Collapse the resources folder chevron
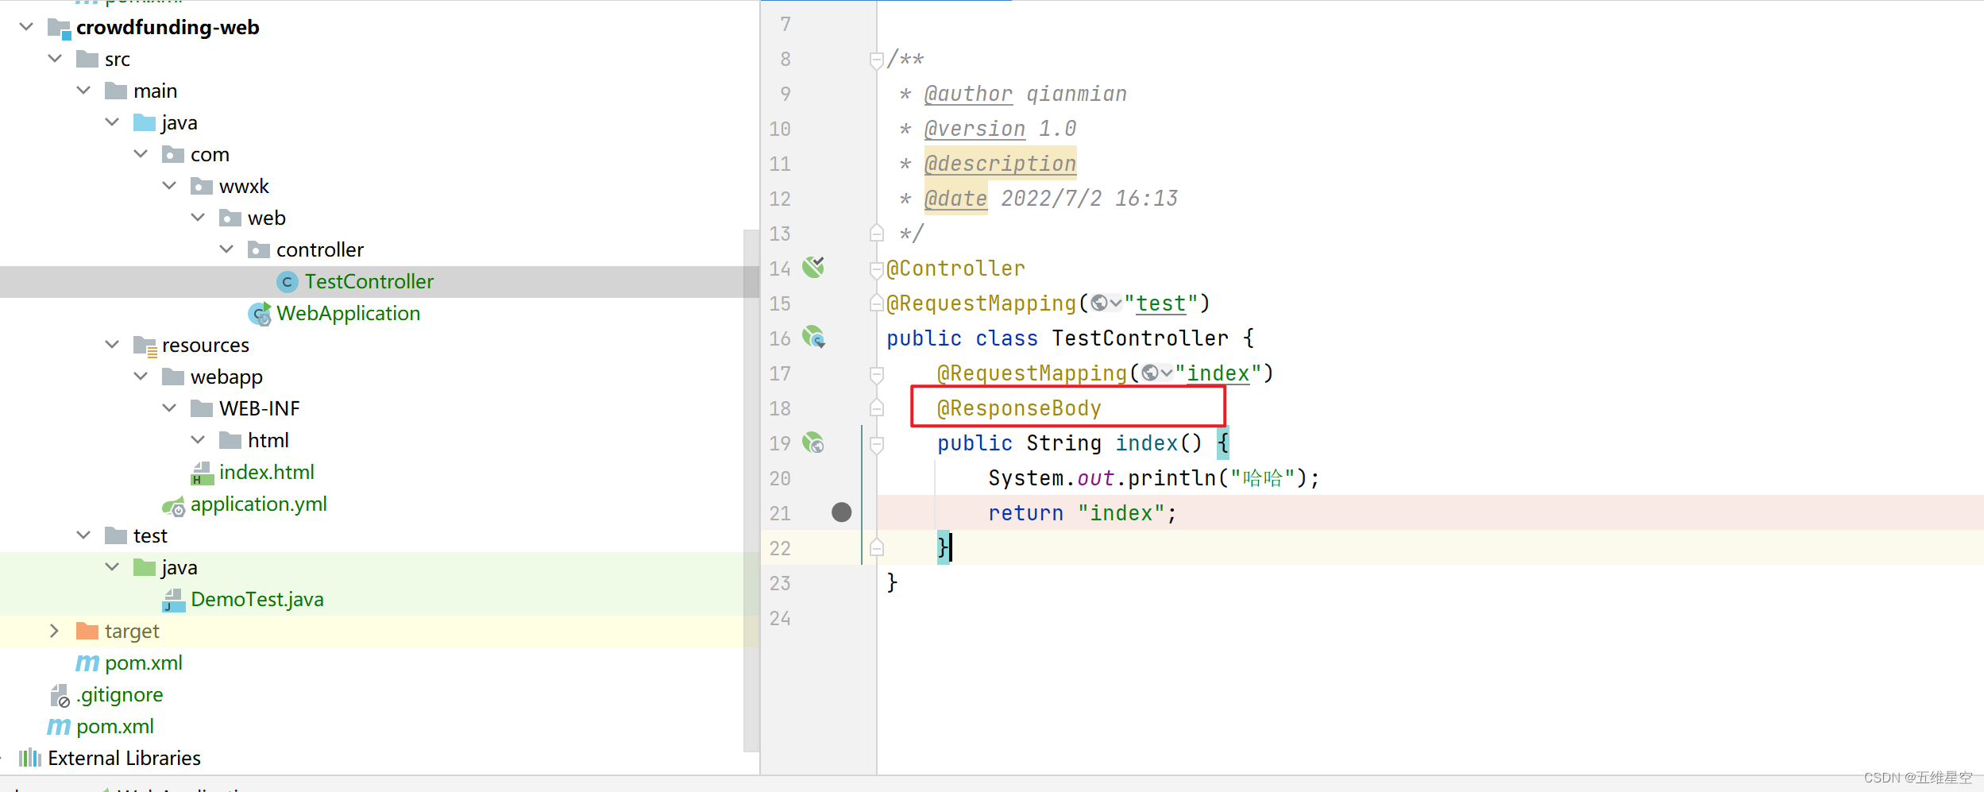The height and width of the screenshot is (792, 1984). pos(112,345)
